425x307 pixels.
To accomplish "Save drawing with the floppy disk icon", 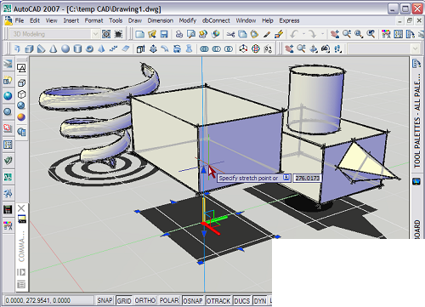I will pos(164,34).
